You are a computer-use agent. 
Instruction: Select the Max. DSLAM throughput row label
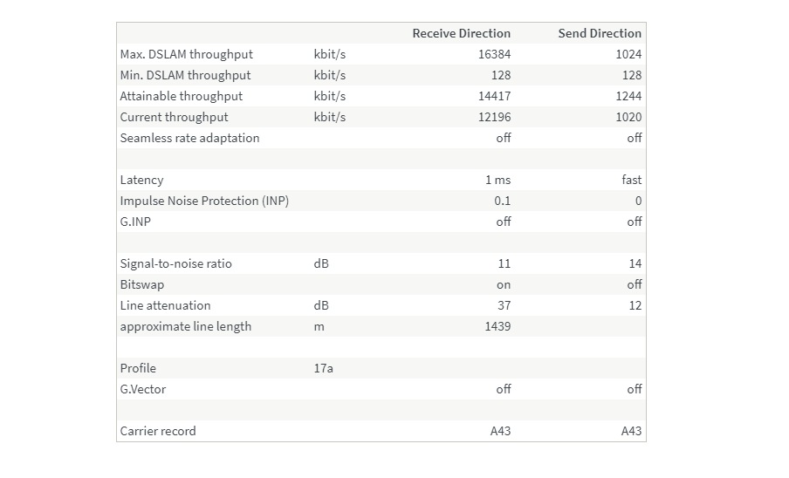(x=186, y=54)
